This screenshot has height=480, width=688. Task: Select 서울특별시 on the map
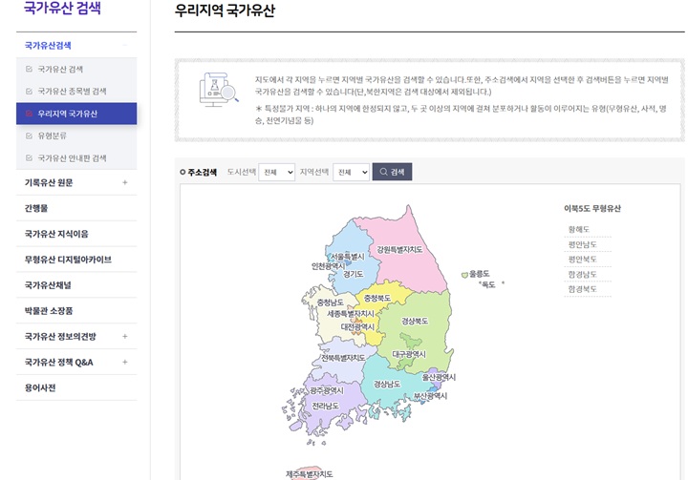click(x=347, y=257)
